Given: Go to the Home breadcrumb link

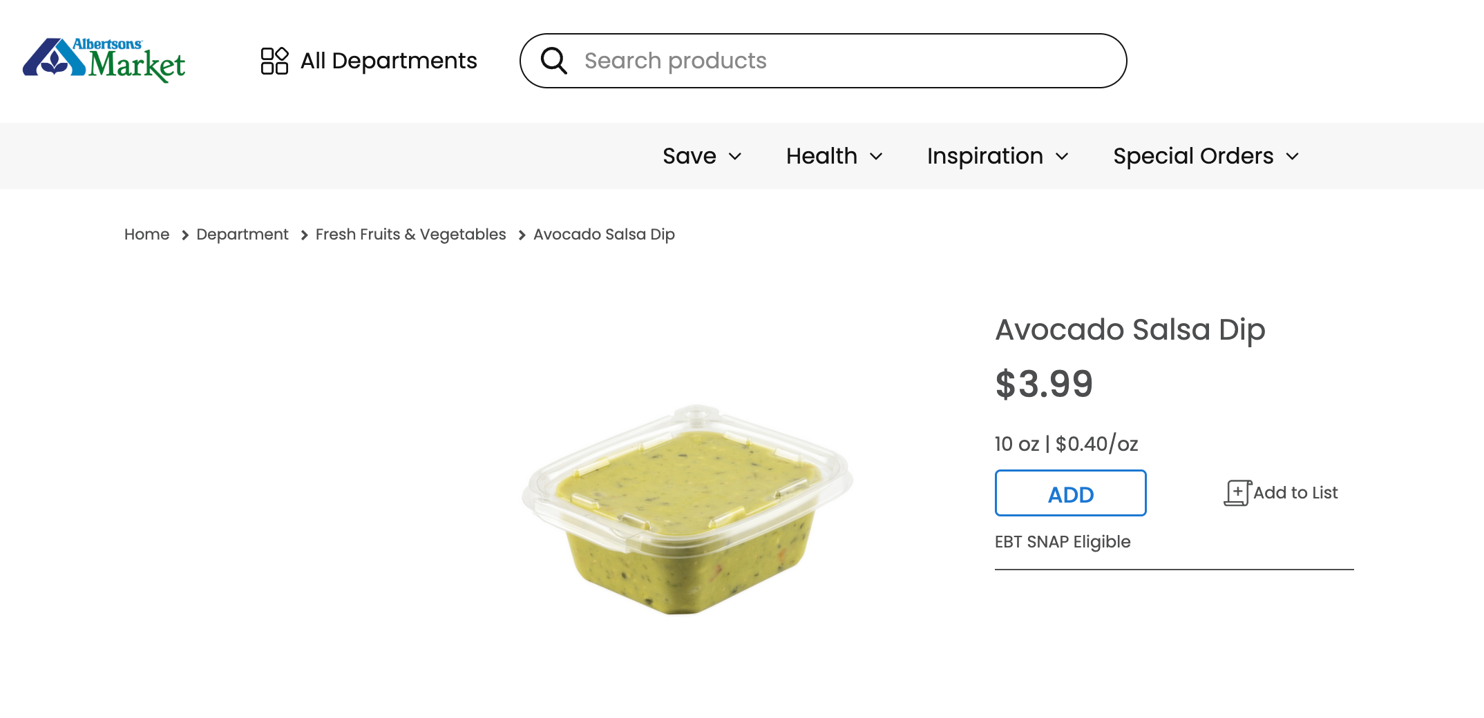Looking at the screenshot, I should click(146, 235).
